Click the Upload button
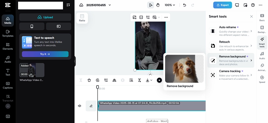This screenshot has width=268, height=123. 45,17
